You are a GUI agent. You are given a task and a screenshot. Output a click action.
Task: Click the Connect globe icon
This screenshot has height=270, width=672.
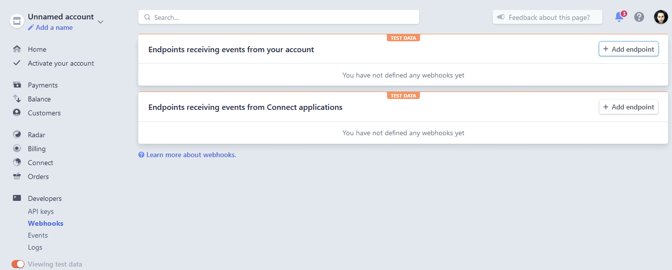pos(17,163)
